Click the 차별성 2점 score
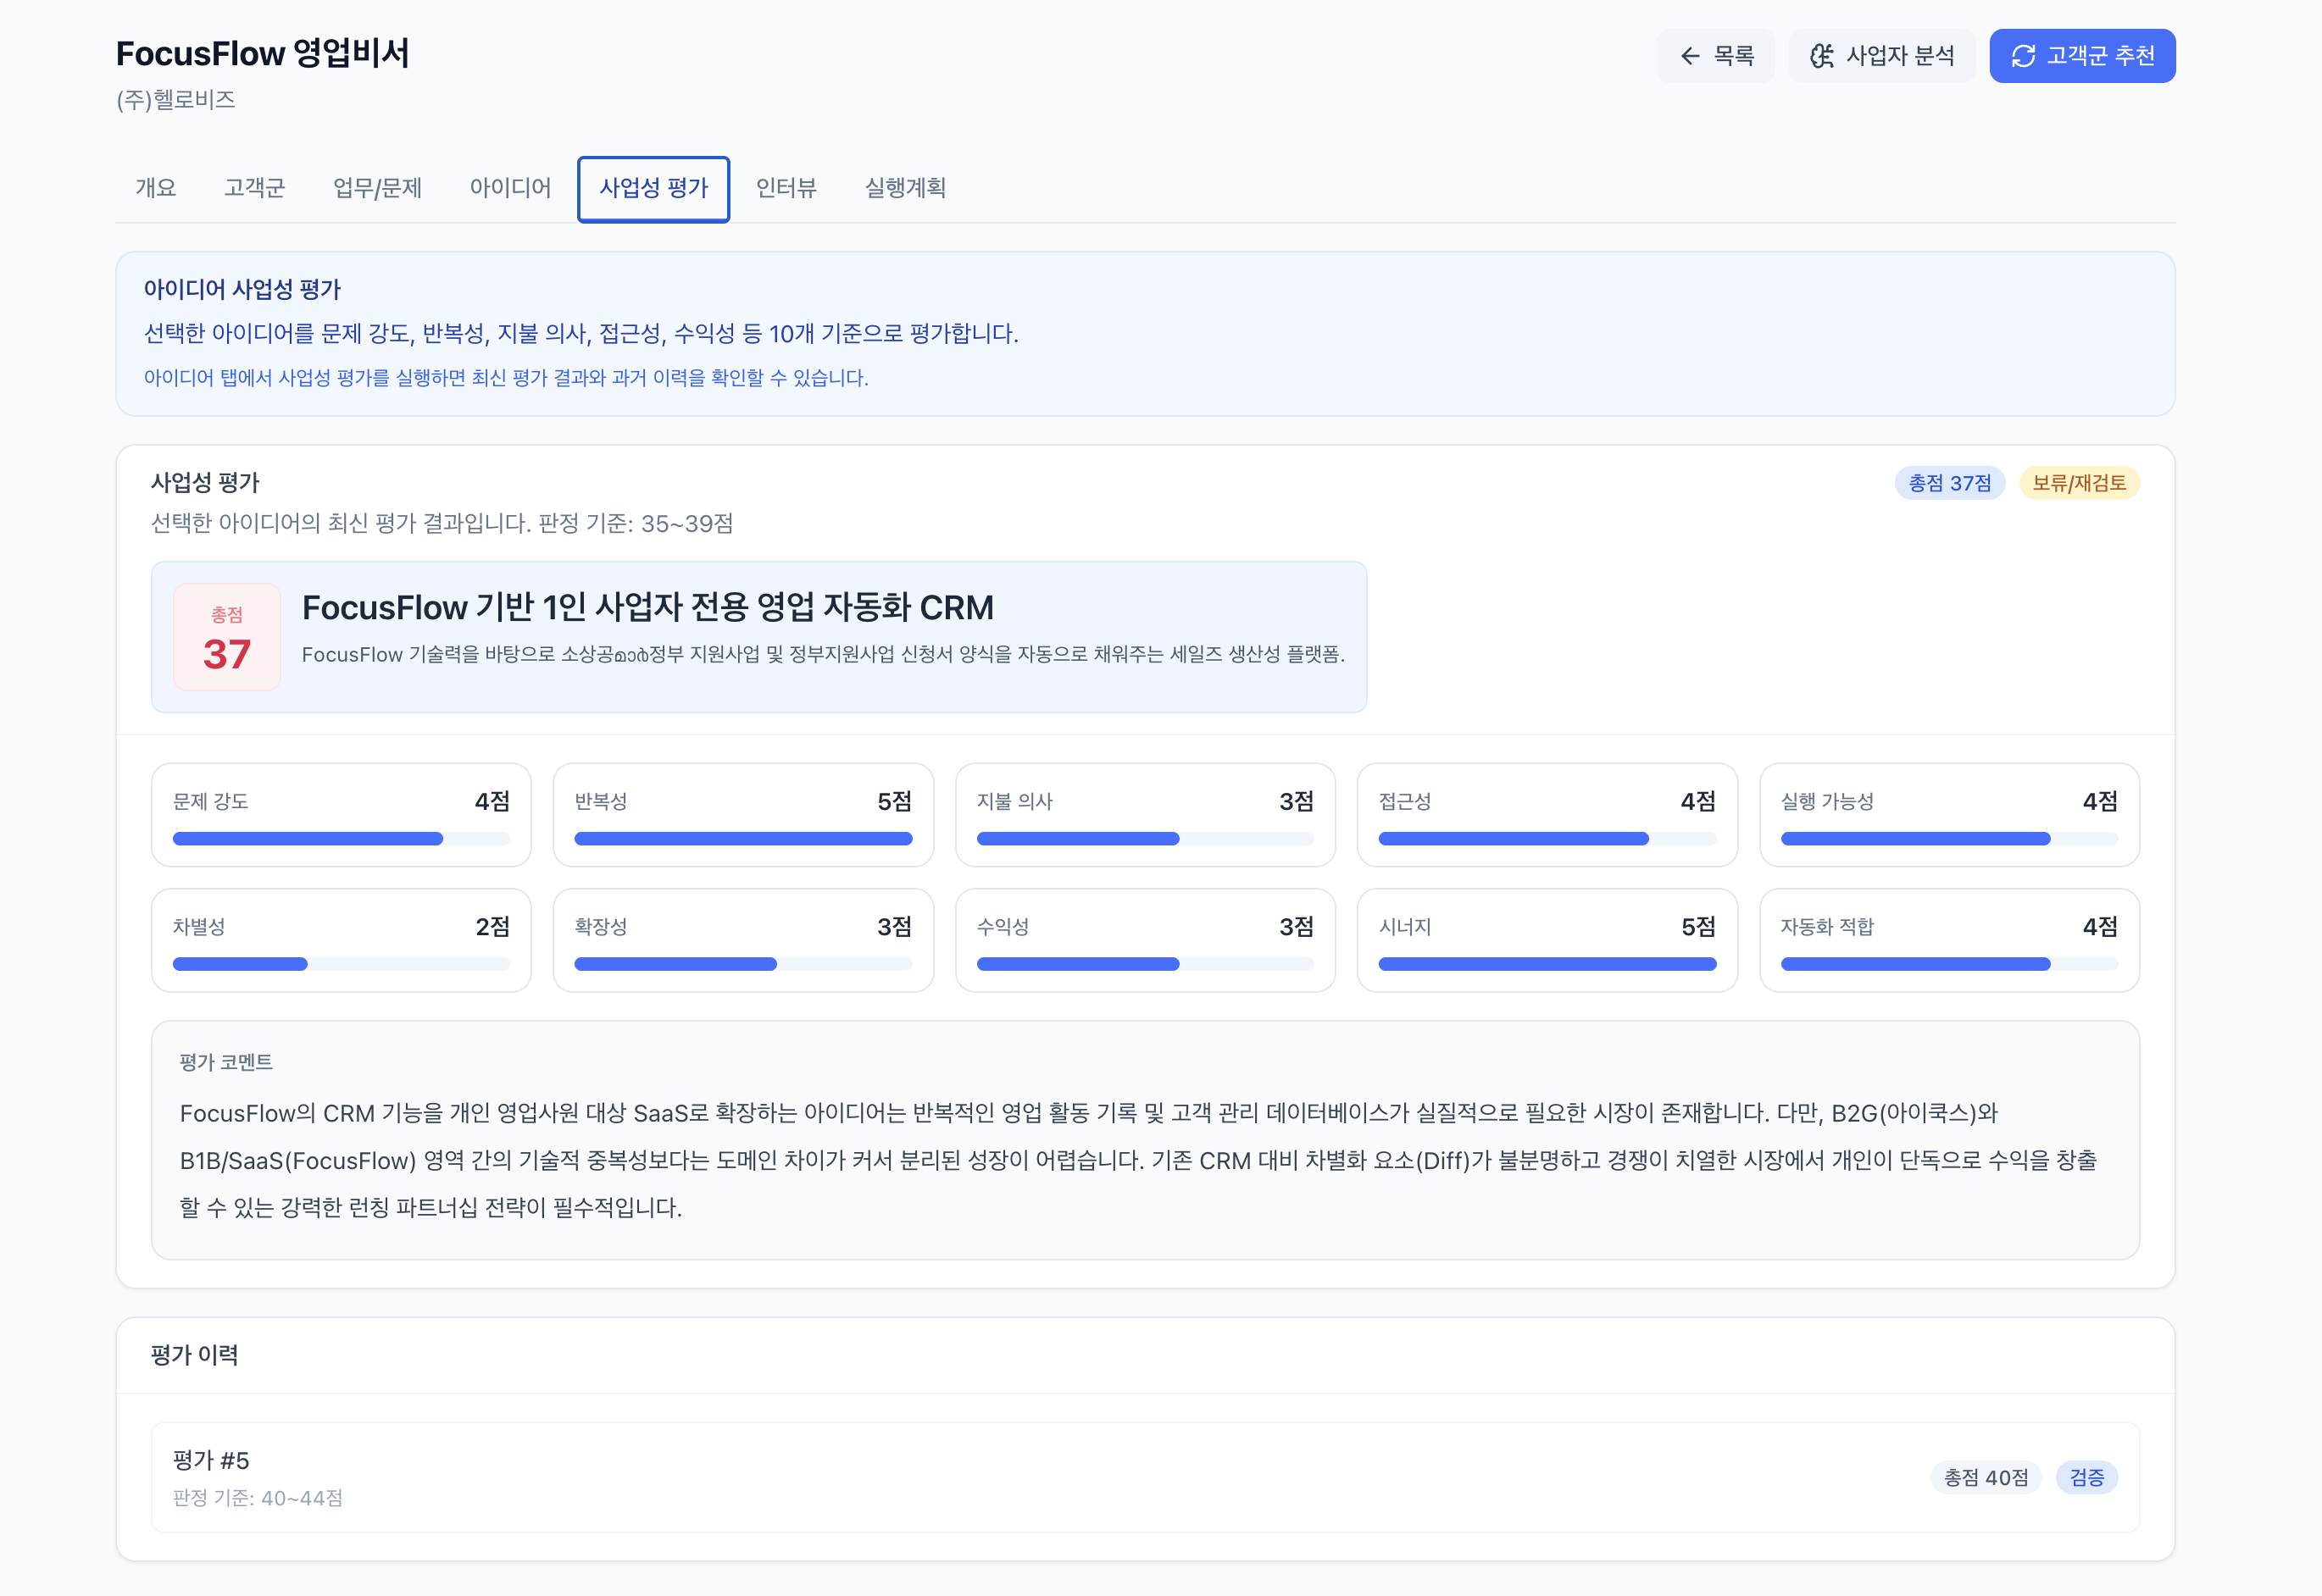The height and width of the screenshot is (1596, 2322). click(492, 926)
